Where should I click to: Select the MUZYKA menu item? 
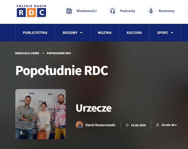tap(105, 33)
